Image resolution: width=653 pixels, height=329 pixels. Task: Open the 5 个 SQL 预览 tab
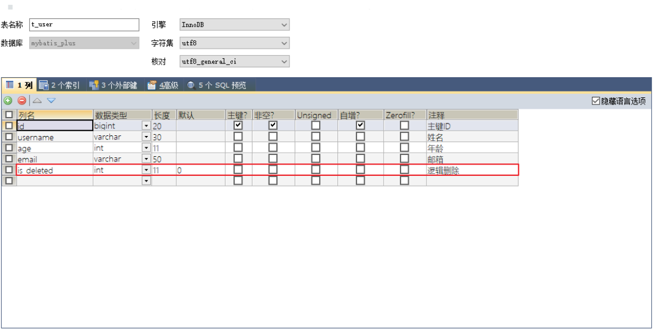pyautogui.click(x=216, y=86)
